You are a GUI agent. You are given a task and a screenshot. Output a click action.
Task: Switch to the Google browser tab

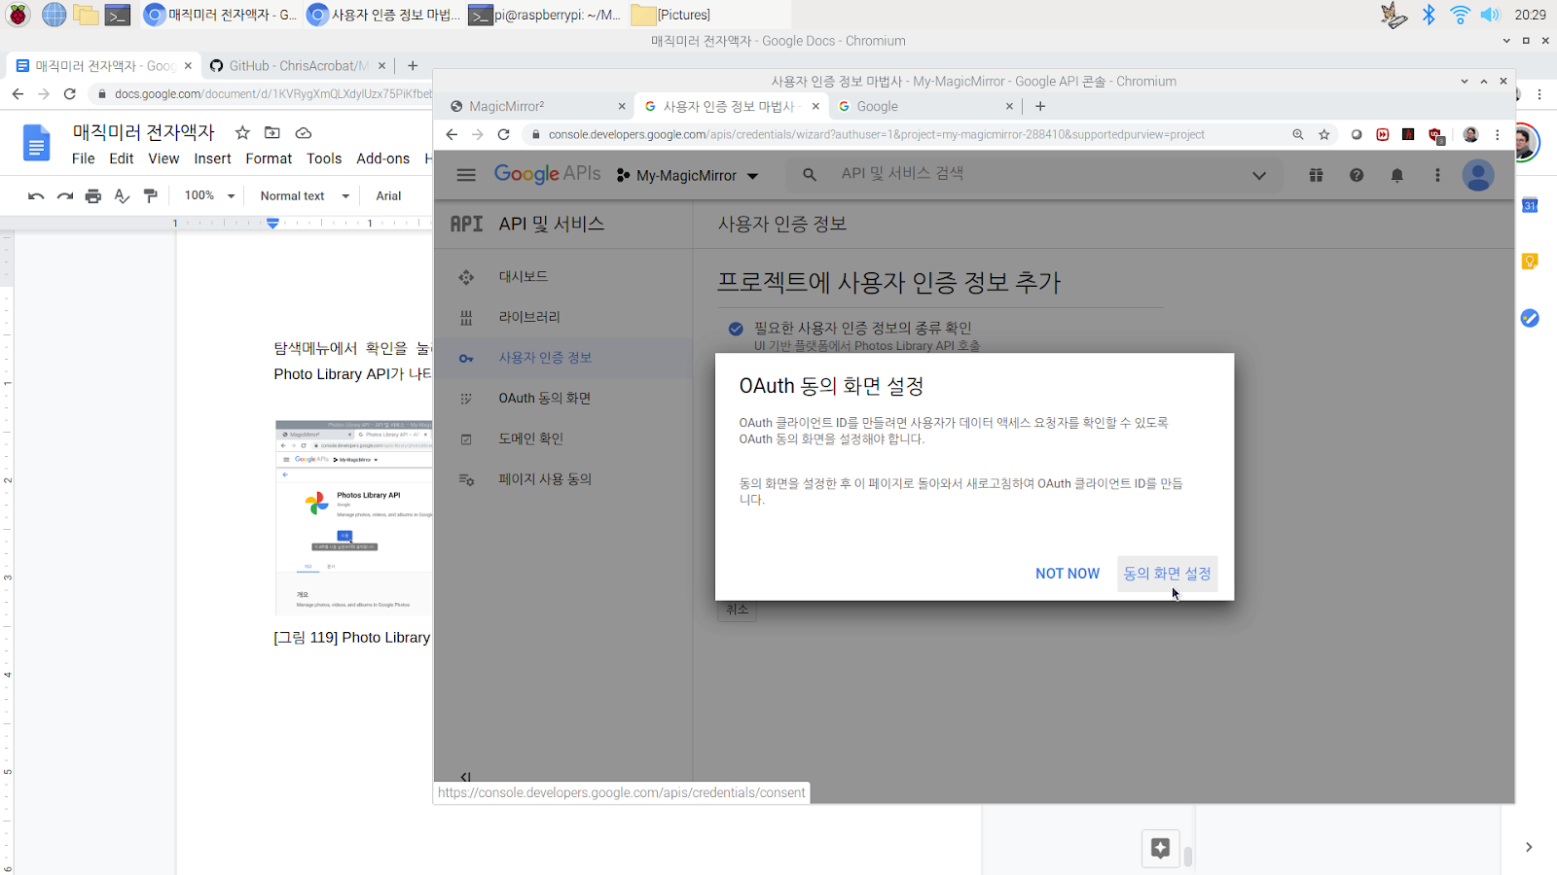tap(924, 106)
